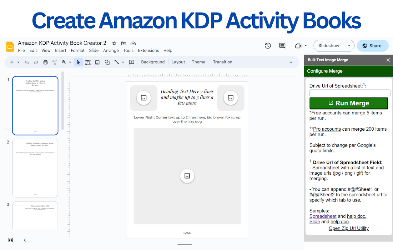
Task: Click the top-left image placeholder icon
Action: (144, 98)
